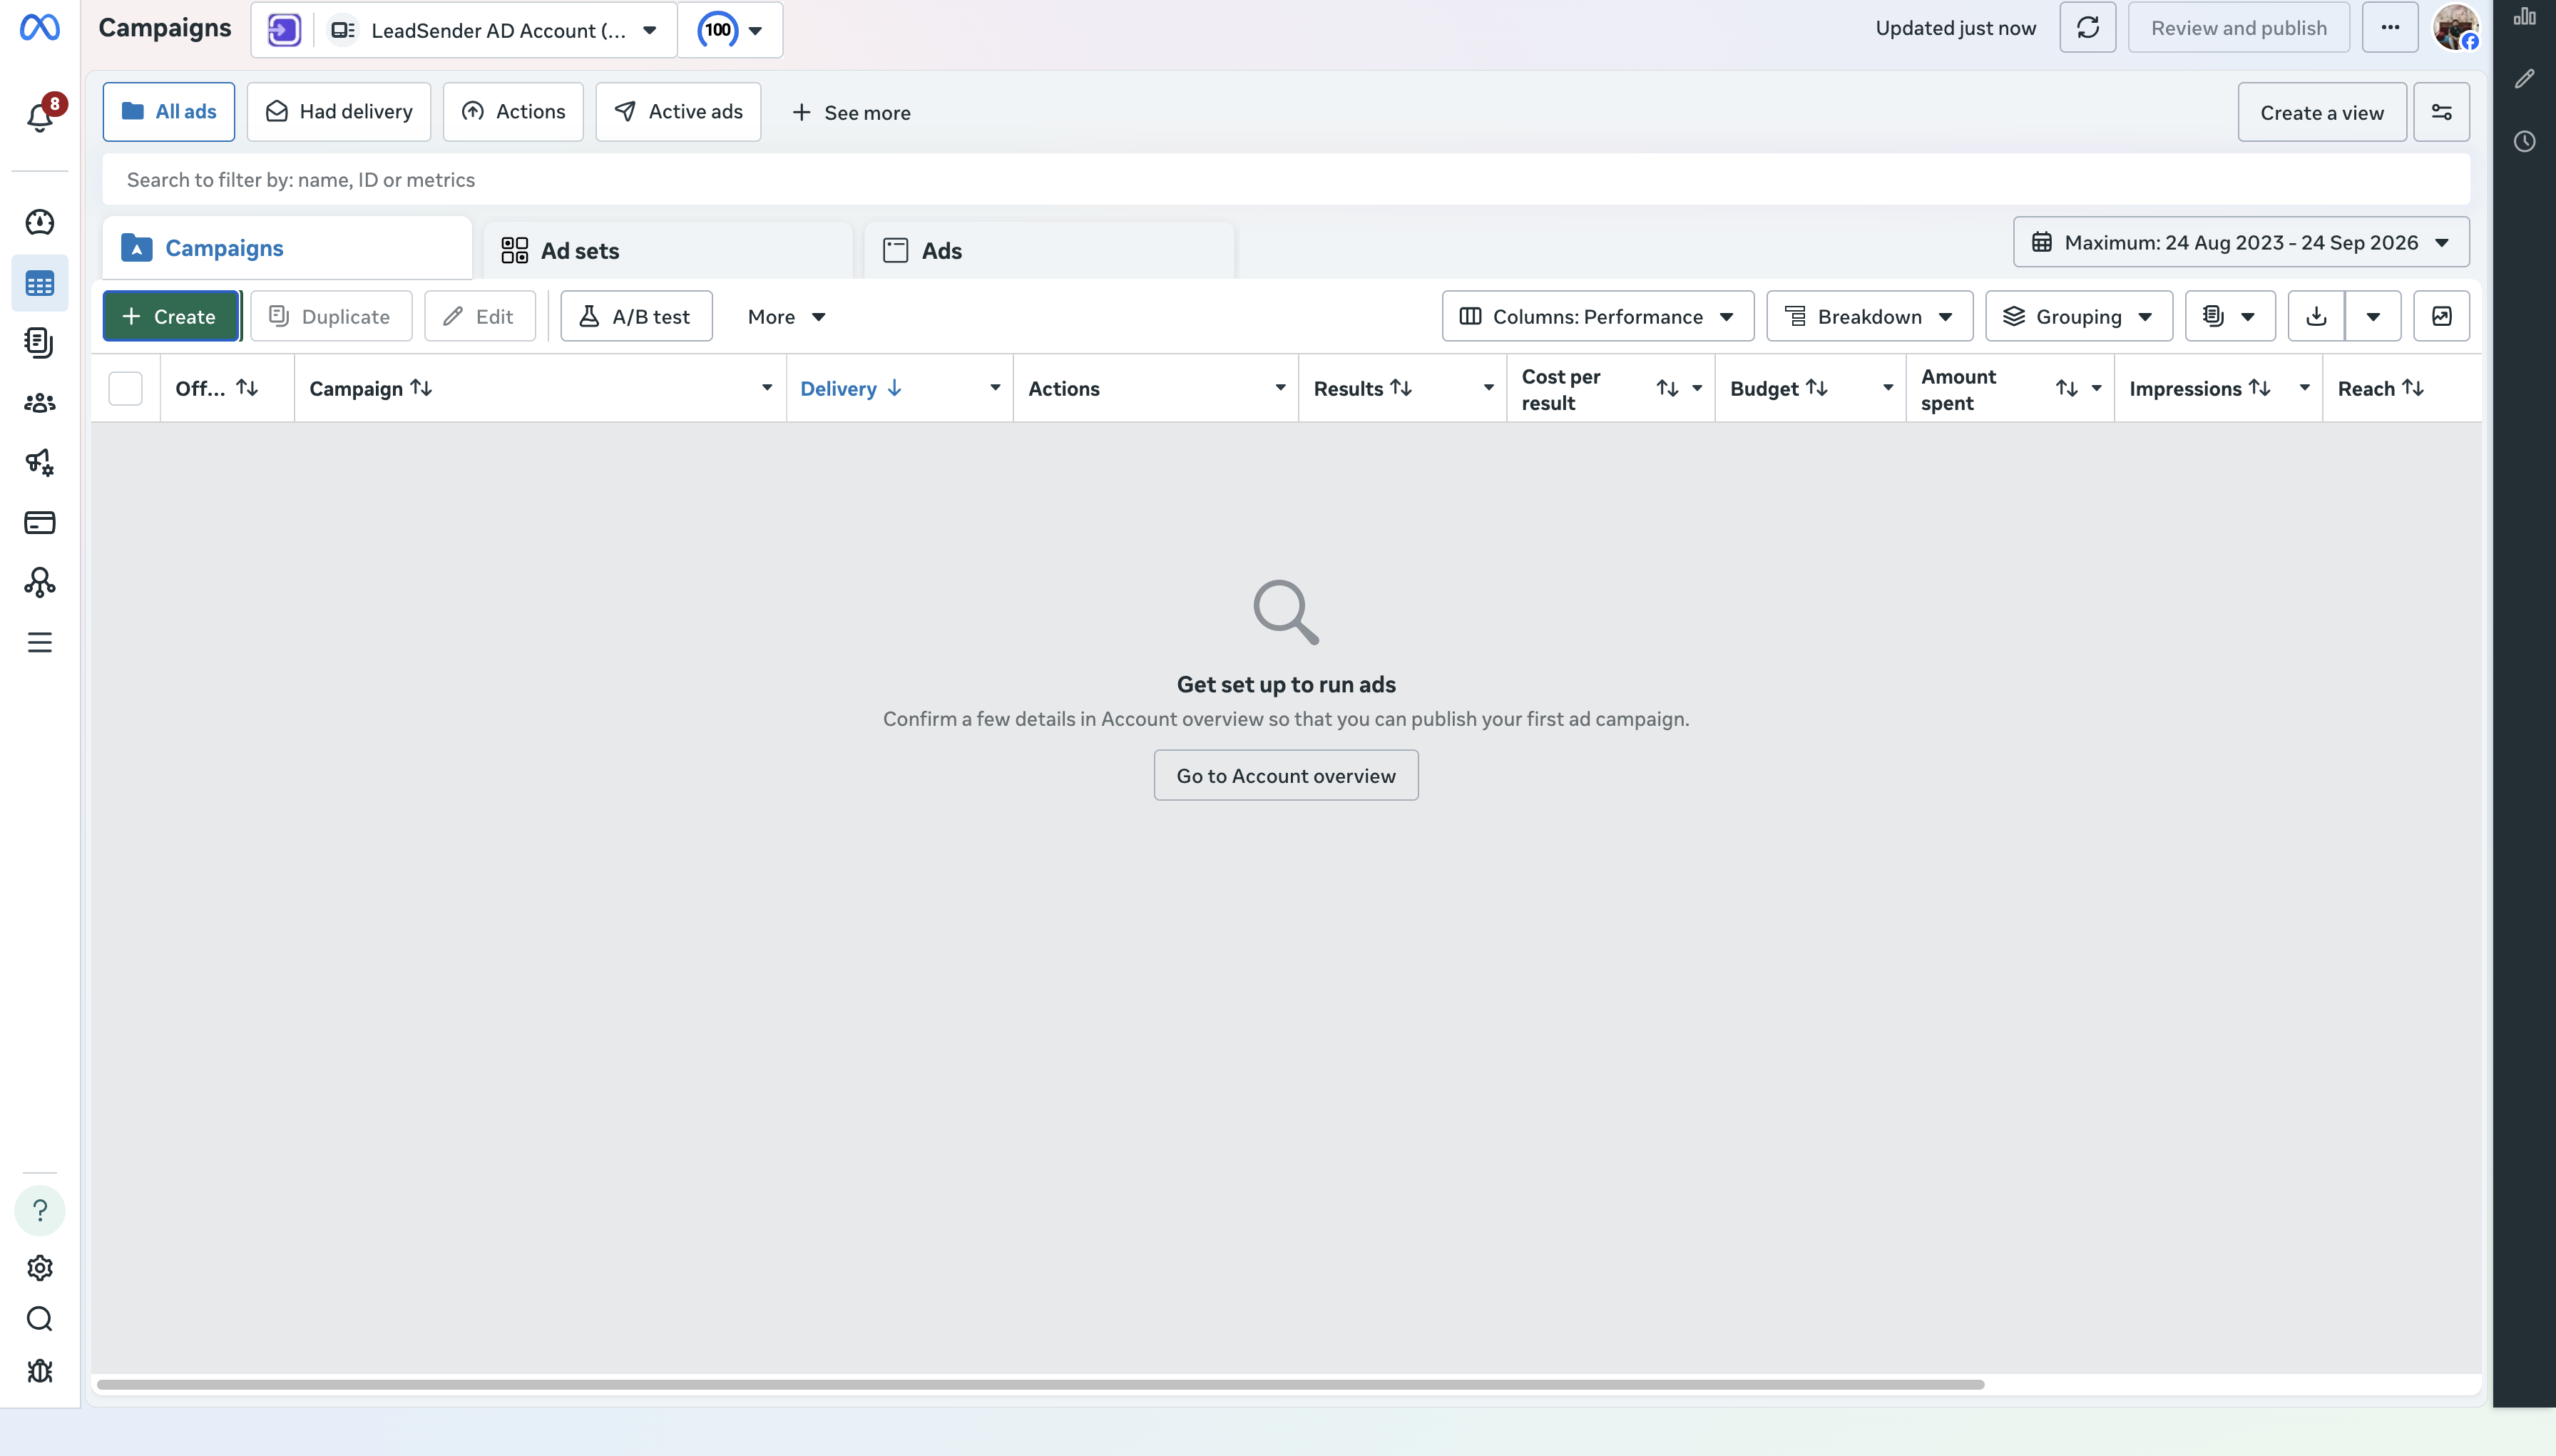The width and height of the screenshot is (2556, 1456).
Task: Start an A/B test
Action: click(636, 316)
